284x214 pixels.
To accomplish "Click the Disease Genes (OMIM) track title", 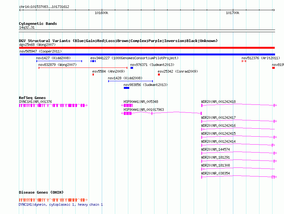I will [41, 192].
